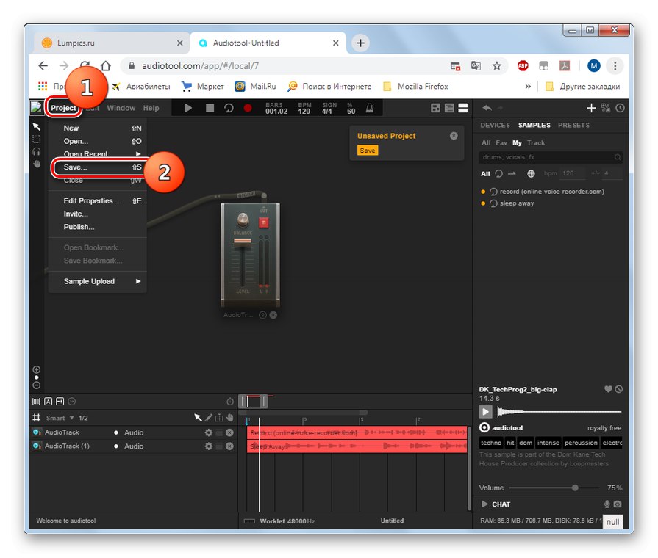The image size is (658, 558).
Task: Choose New from Project menu
Action: (98, 128)
